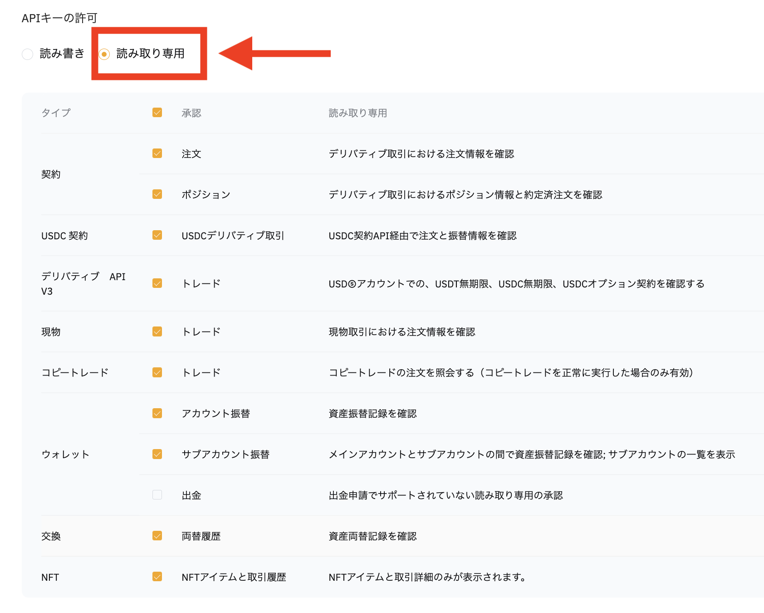The height and width of the screenshot is (613, 764).
Task: Disable トレード for コピートレード
Action: tap(157, 372)
